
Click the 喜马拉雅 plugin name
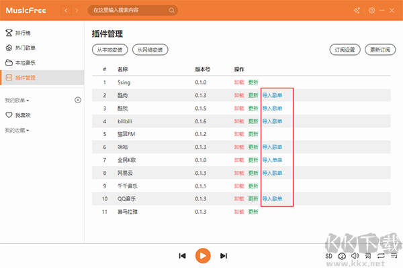point(128,212)
